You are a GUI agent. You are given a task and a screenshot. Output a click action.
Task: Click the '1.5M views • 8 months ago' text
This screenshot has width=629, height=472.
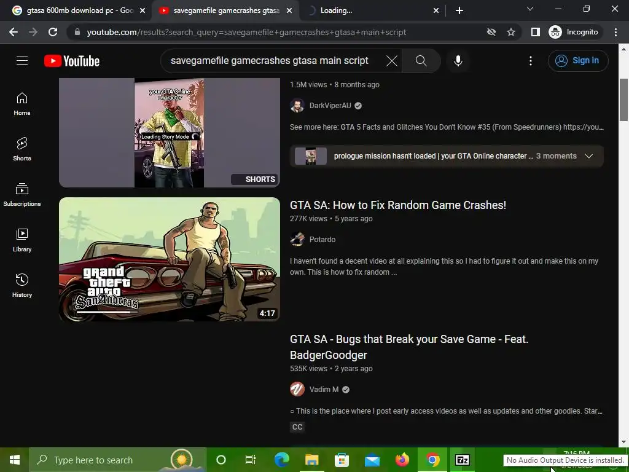coord(335,85)
